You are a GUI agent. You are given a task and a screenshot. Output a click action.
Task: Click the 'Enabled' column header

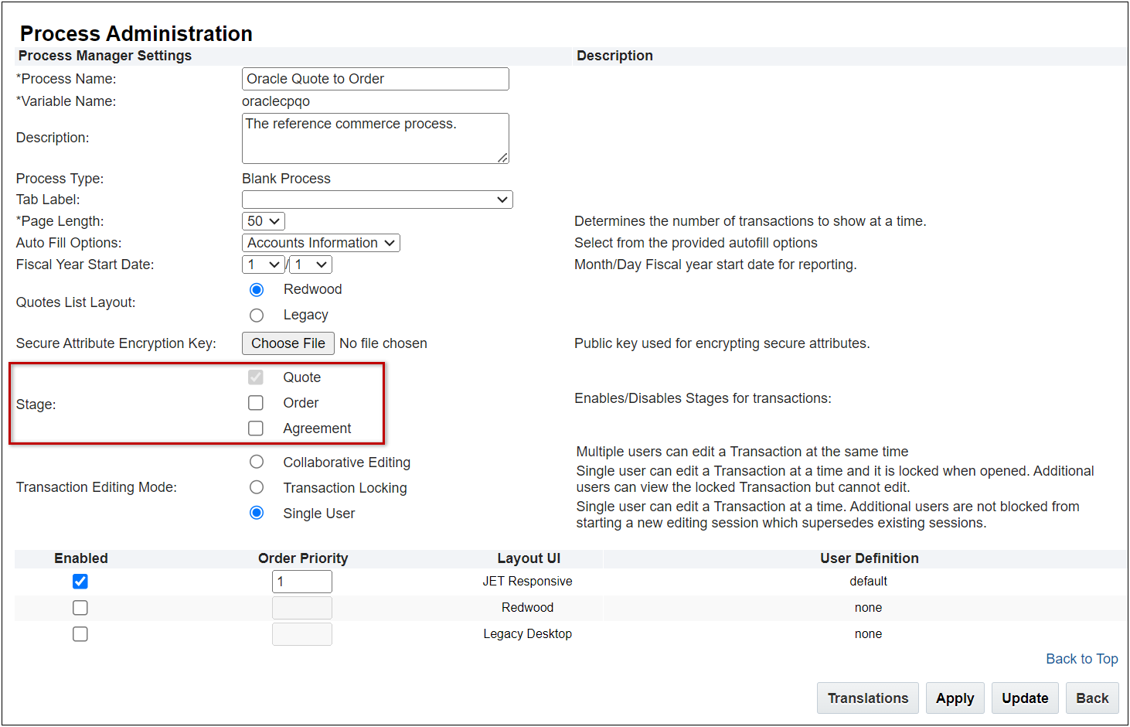point(81,558)
